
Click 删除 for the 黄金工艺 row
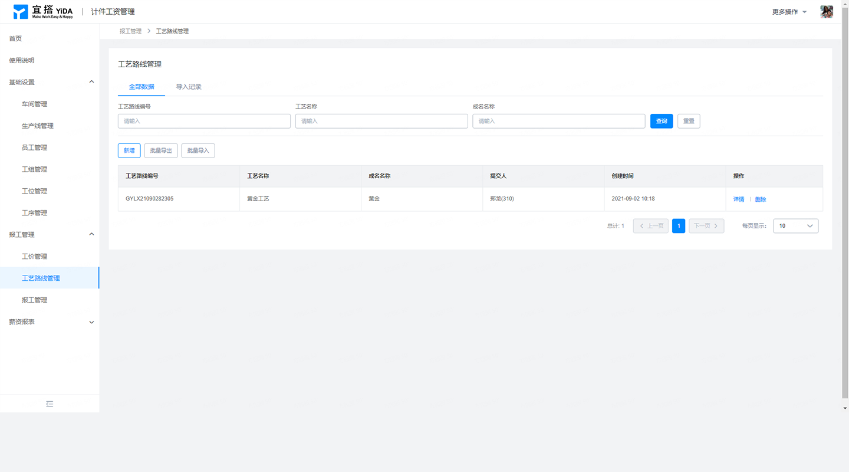[761, 199]
